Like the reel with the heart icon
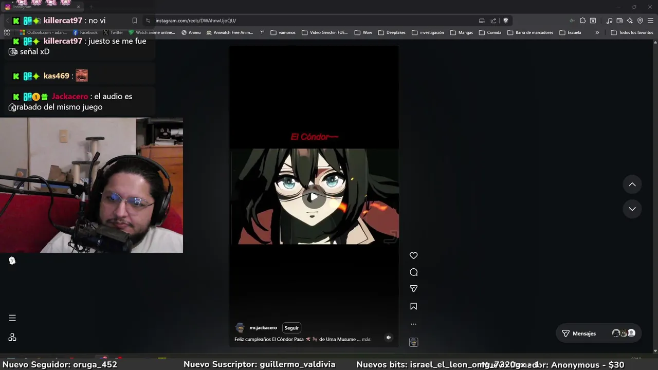The width and height of the screenshot is (658, 370). pyautogui.click(x=413, y=255)
